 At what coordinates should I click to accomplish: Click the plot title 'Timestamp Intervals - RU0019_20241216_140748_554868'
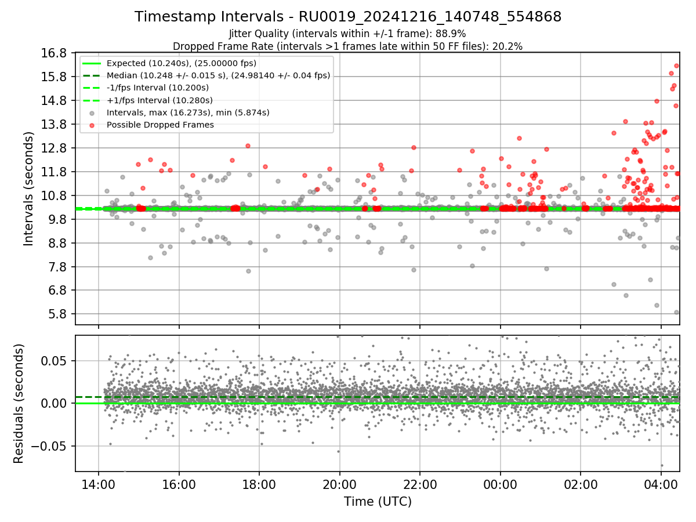tap(348, 17)
